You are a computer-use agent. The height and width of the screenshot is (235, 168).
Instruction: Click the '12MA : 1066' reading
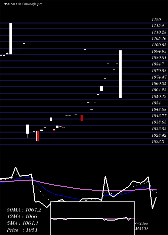click(x=22, y=217)
